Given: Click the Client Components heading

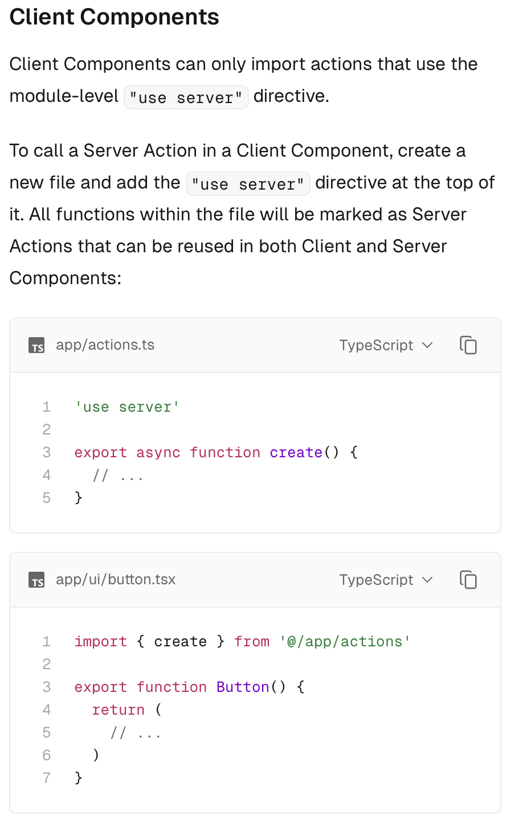Looking at the screenshot, I should tap(114, 17).
